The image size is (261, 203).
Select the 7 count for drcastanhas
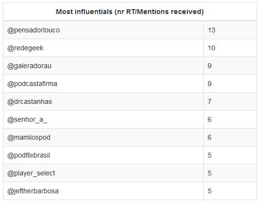(210, 101)
